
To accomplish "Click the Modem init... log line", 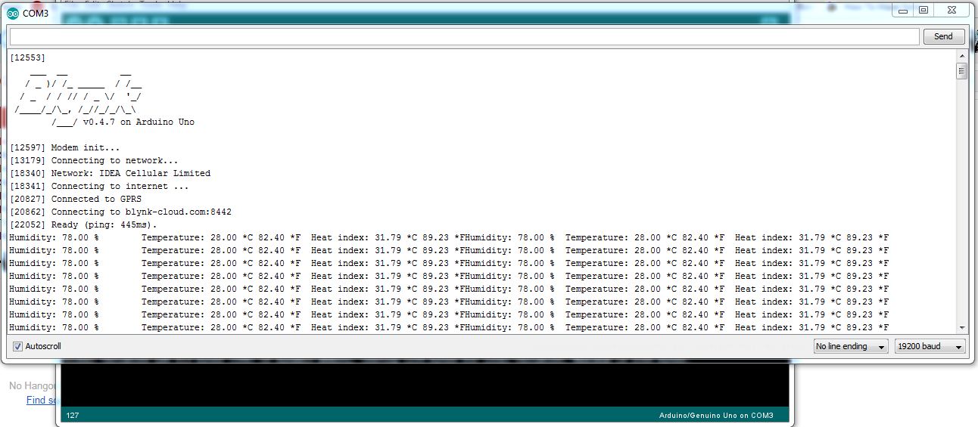I will click(64, 148).
